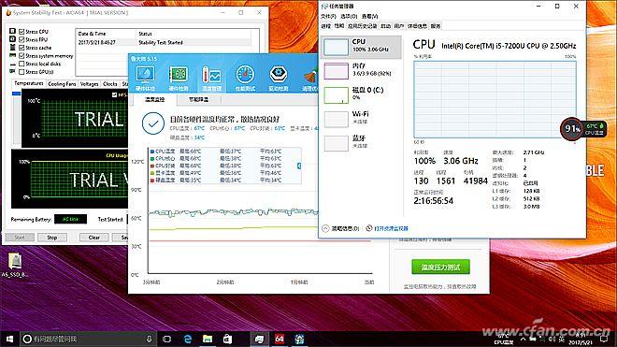This screenshot has width=617, height=347.
Task: Uncheck Stress FPU checkbox
Action: click(22, 39)
